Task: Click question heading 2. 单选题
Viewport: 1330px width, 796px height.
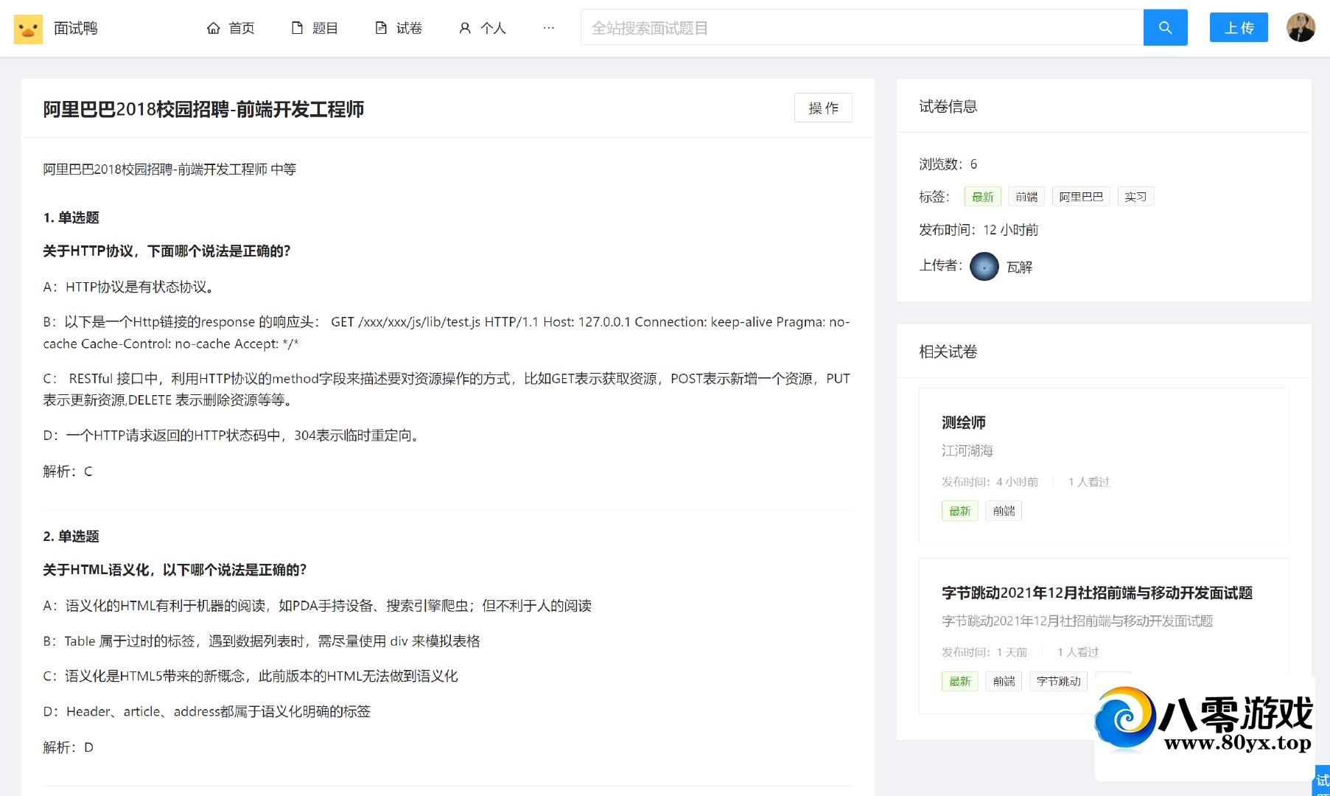Action: [71, 537]
